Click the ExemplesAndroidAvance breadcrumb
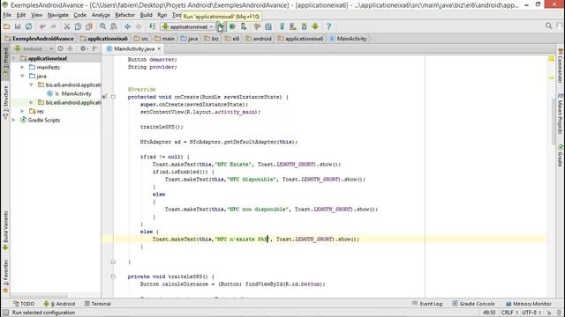The width and height of the screenshot is (565, 317). point(39,39)
